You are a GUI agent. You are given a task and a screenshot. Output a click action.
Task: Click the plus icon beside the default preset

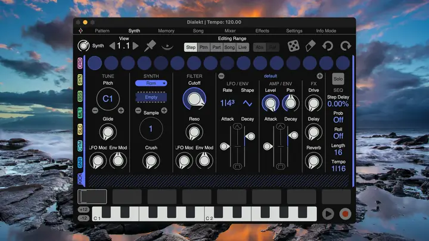pyautogui.click(x=319, y=76)
